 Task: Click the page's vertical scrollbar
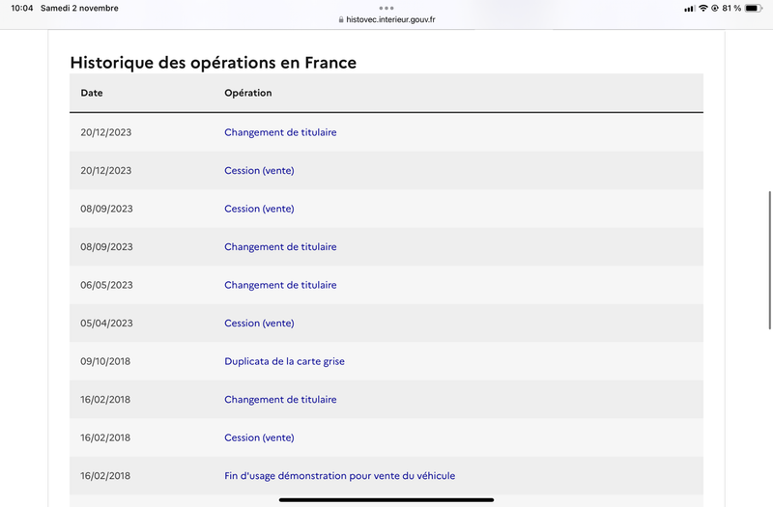pos(769,260)
